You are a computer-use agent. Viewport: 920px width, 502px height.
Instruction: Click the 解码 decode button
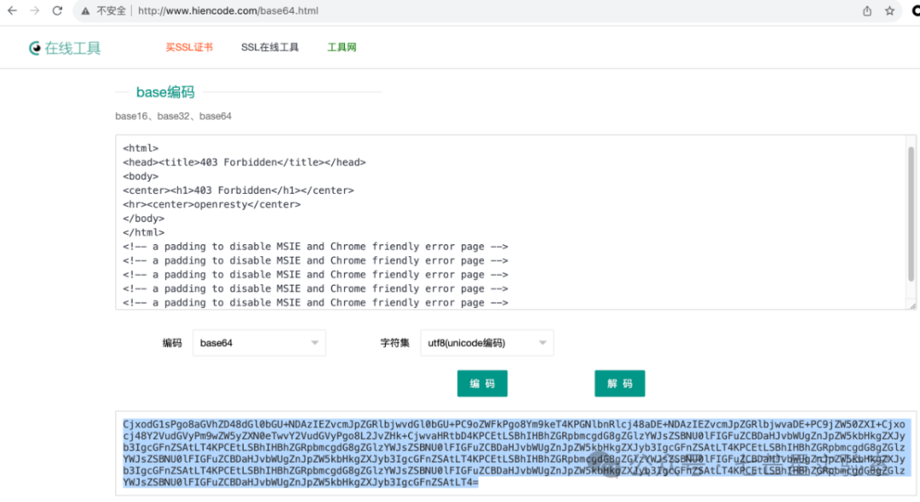tap(619, 383)
